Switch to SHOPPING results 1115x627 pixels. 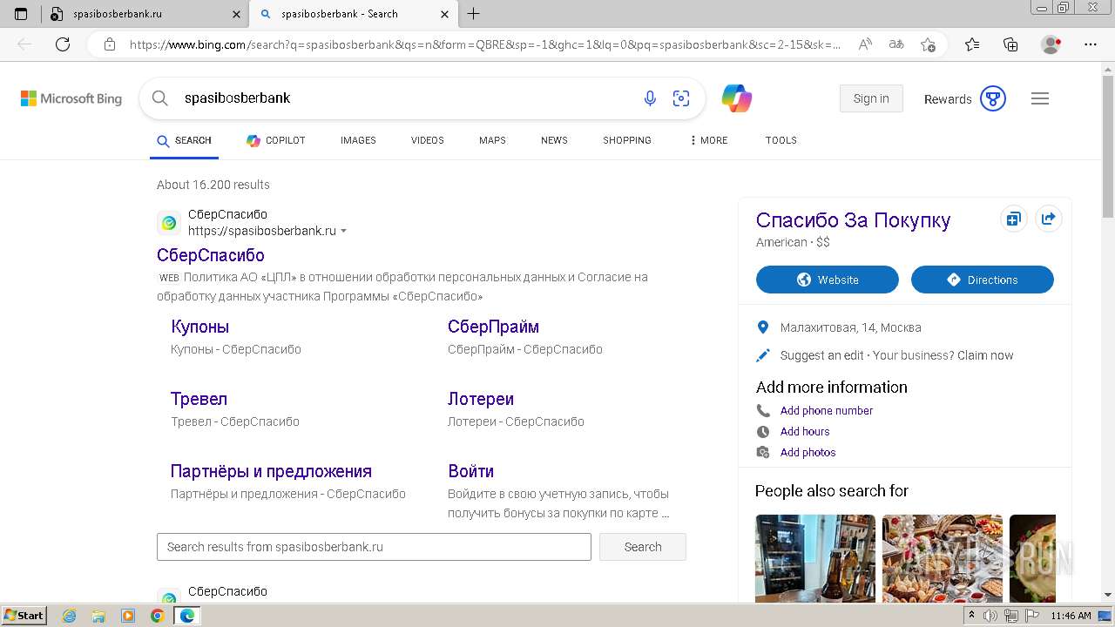627,140
